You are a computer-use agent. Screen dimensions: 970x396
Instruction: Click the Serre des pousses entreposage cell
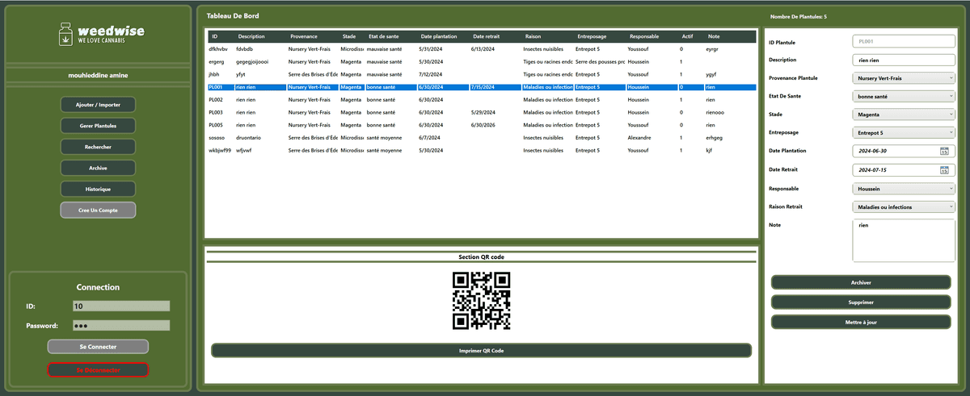click(601, 62)
